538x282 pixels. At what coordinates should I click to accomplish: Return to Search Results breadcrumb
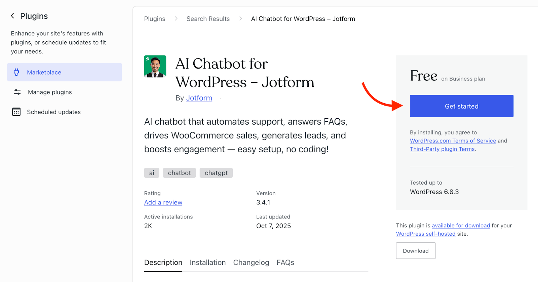[x=208, y=19]
